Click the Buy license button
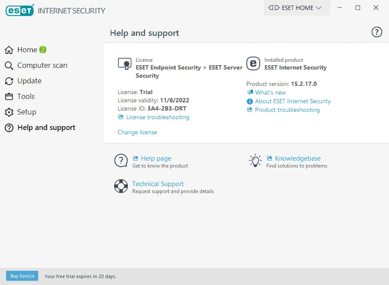This screenshot has height=285, width=389. [22, 276]
